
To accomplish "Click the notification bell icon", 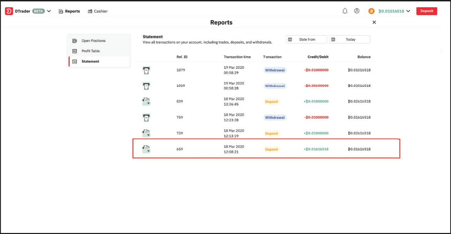I will click(345, 11).
